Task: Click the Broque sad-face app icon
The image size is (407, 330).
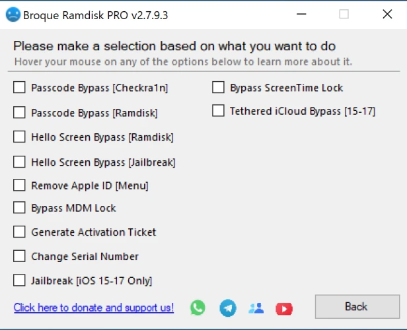Action: 13,15
